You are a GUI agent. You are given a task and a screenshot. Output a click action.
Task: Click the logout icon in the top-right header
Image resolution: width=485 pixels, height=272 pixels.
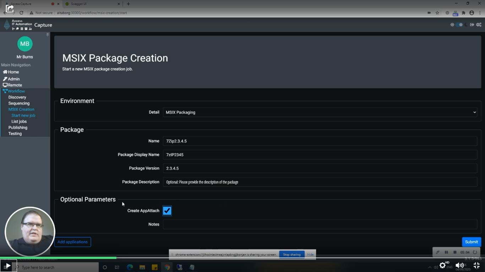coord(472,25)
